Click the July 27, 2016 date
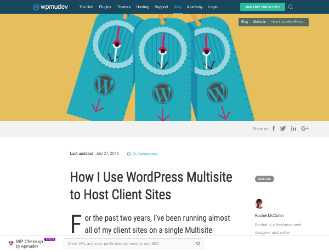Screen dimensions: 329x252 107,154
